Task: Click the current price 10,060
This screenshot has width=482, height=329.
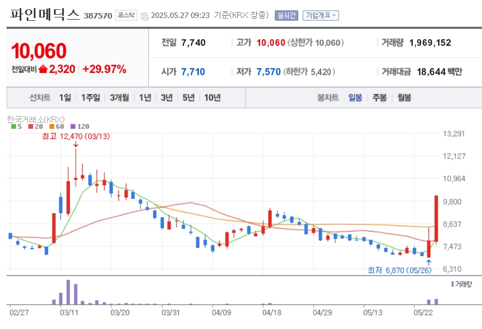Action: point(39,51)
